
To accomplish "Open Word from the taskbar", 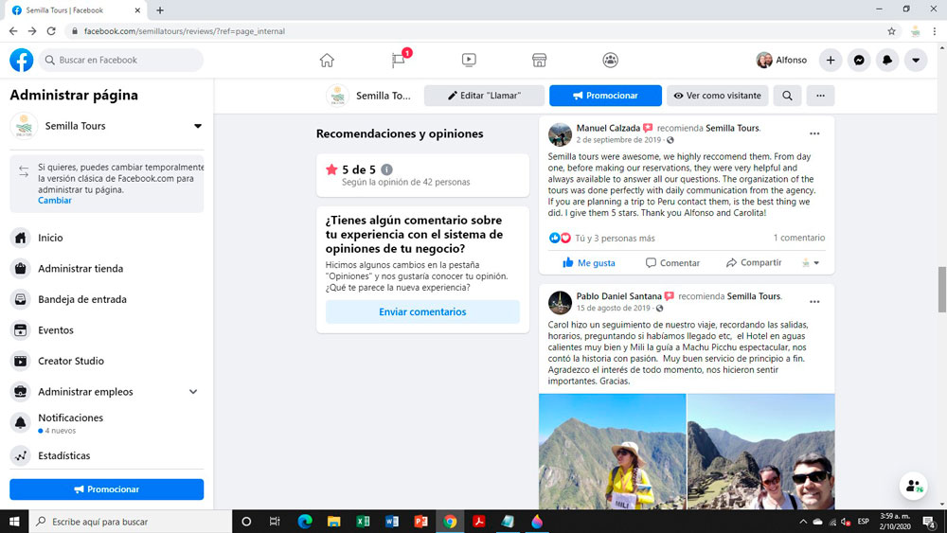I will [x=392, y=522].
